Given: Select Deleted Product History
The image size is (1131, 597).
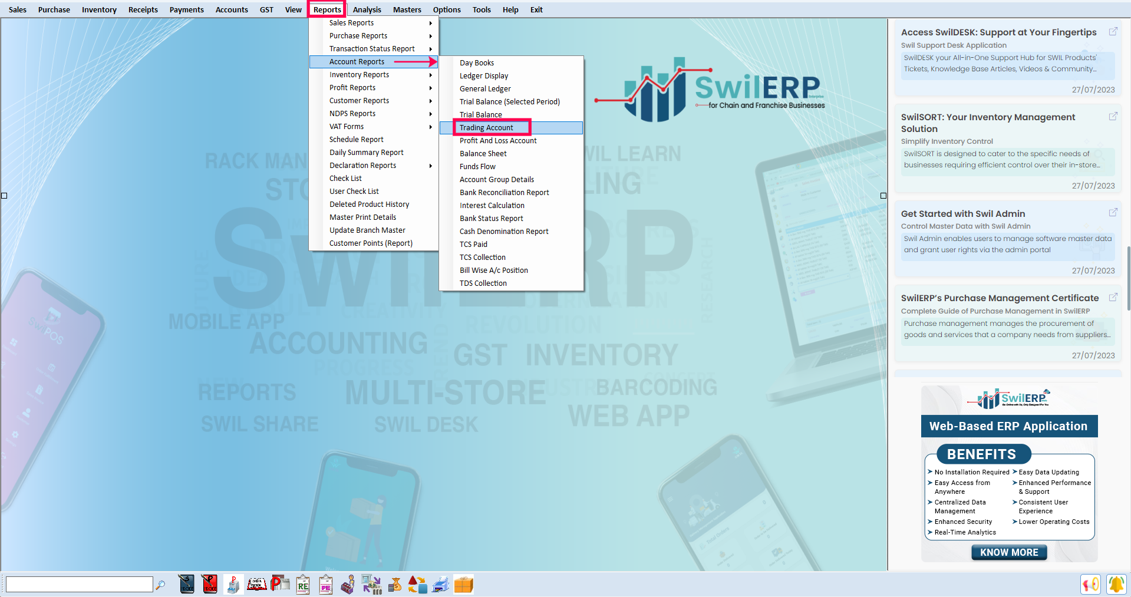Looking at the screenshot, I should tap(374, 204).
